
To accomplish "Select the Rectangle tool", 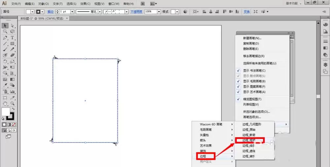I will click(x=13, y=44).
